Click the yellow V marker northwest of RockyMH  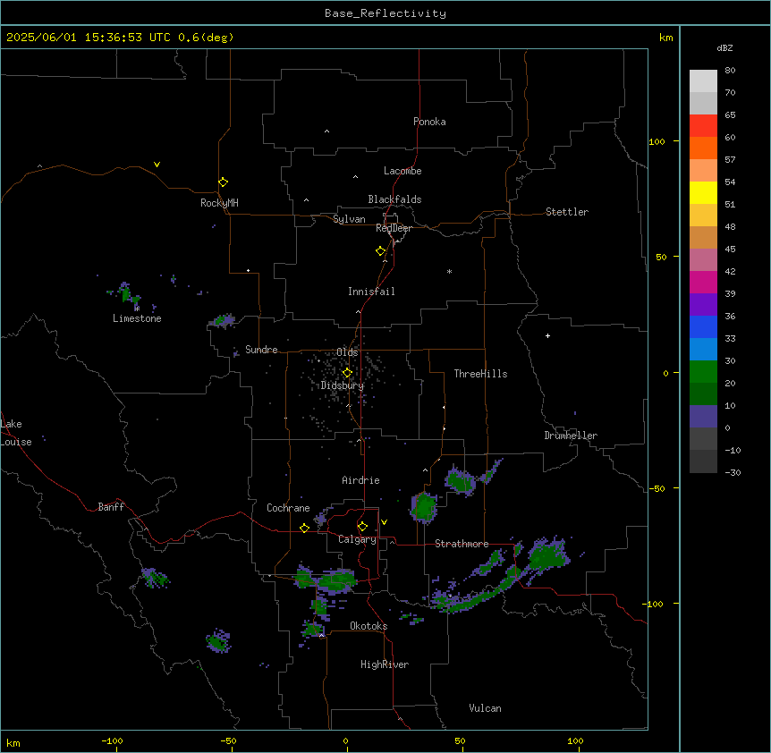pos(157,165)
